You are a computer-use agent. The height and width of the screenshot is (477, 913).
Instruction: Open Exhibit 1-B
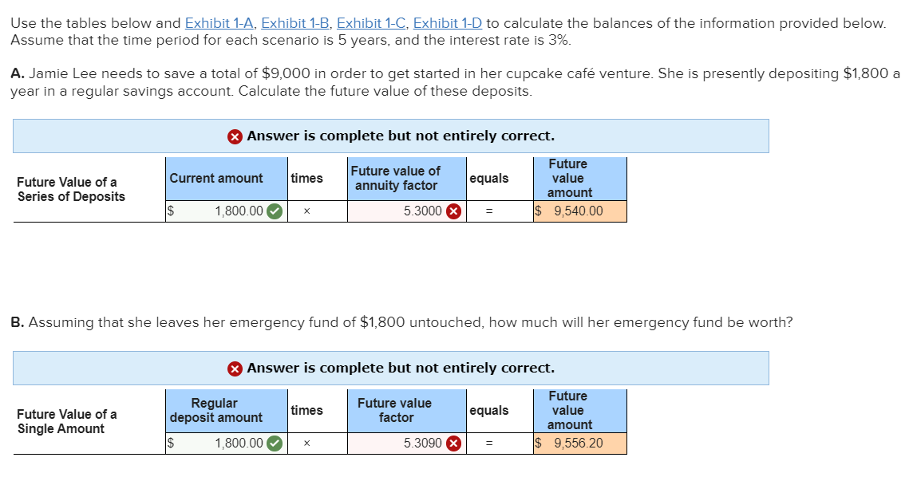point(297,23)
